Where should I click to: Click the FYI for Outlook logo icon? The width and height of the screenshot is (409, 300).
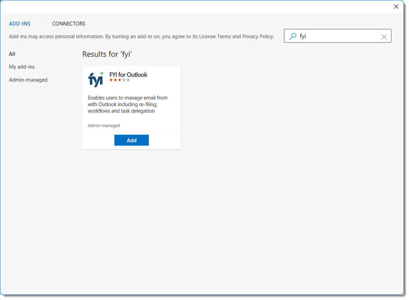click(96, 79)
